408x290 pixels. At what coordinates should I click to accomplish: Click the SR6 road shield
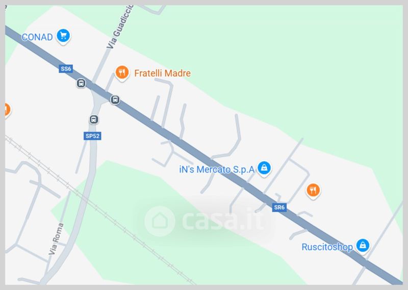279,207
